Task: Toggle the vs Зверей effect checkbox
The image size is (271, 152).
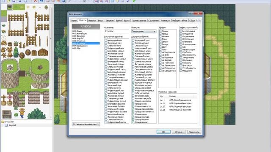Action: 160,60
